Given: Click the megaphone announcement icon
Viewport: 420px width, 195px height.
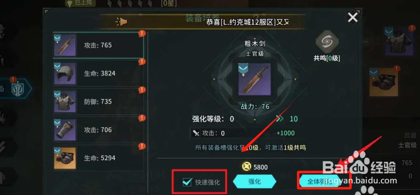Looking at the screenshot, I should pyautogui.click(x=121, y=21).
